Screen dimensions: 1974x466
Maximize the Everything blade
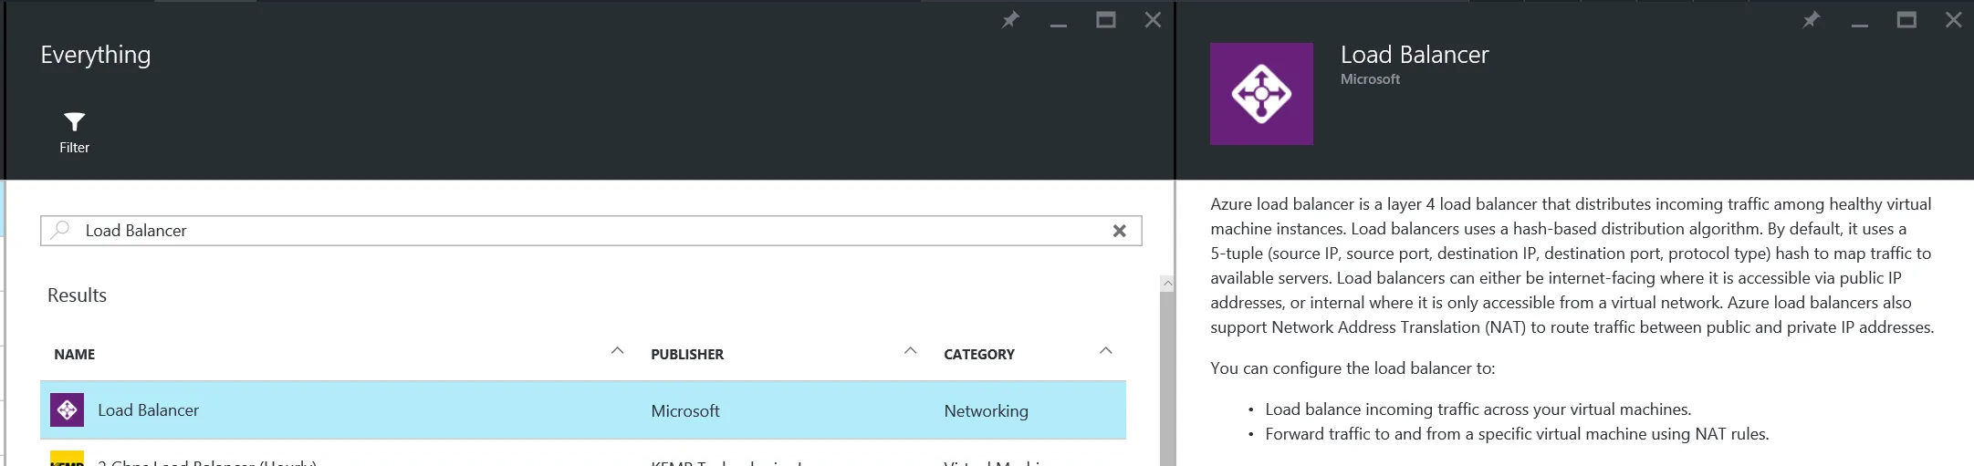(1105, 20)
